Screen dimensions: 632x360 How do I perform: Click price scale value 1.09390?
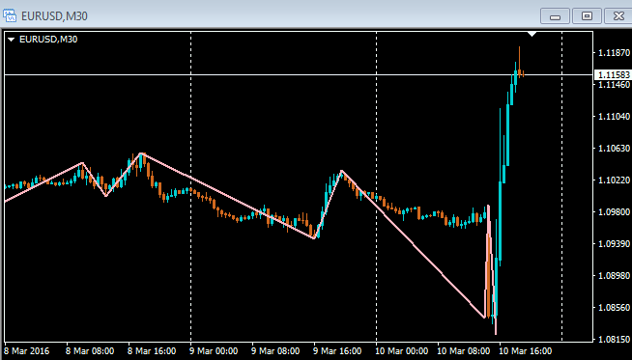point(614,243)
